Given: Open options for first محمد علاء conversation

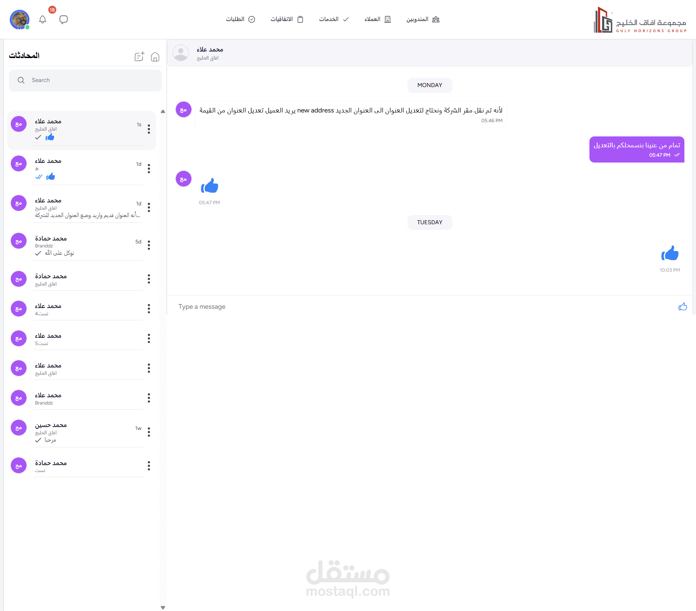Looking at the screenshot, I should coord(149,129).
